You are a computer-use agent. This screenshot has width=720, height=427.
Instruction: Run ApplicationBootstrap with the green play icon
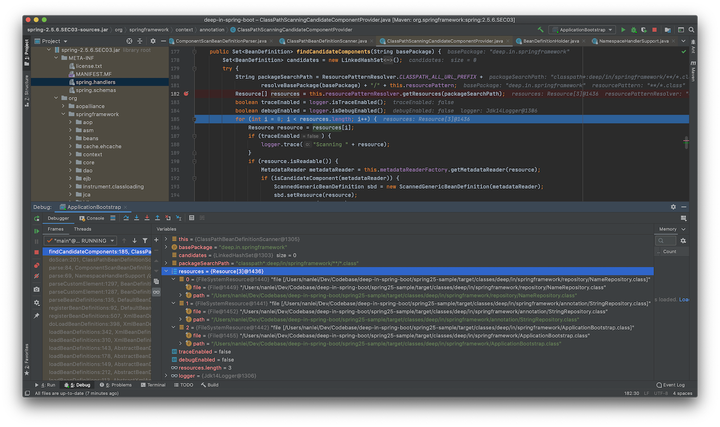623,30
